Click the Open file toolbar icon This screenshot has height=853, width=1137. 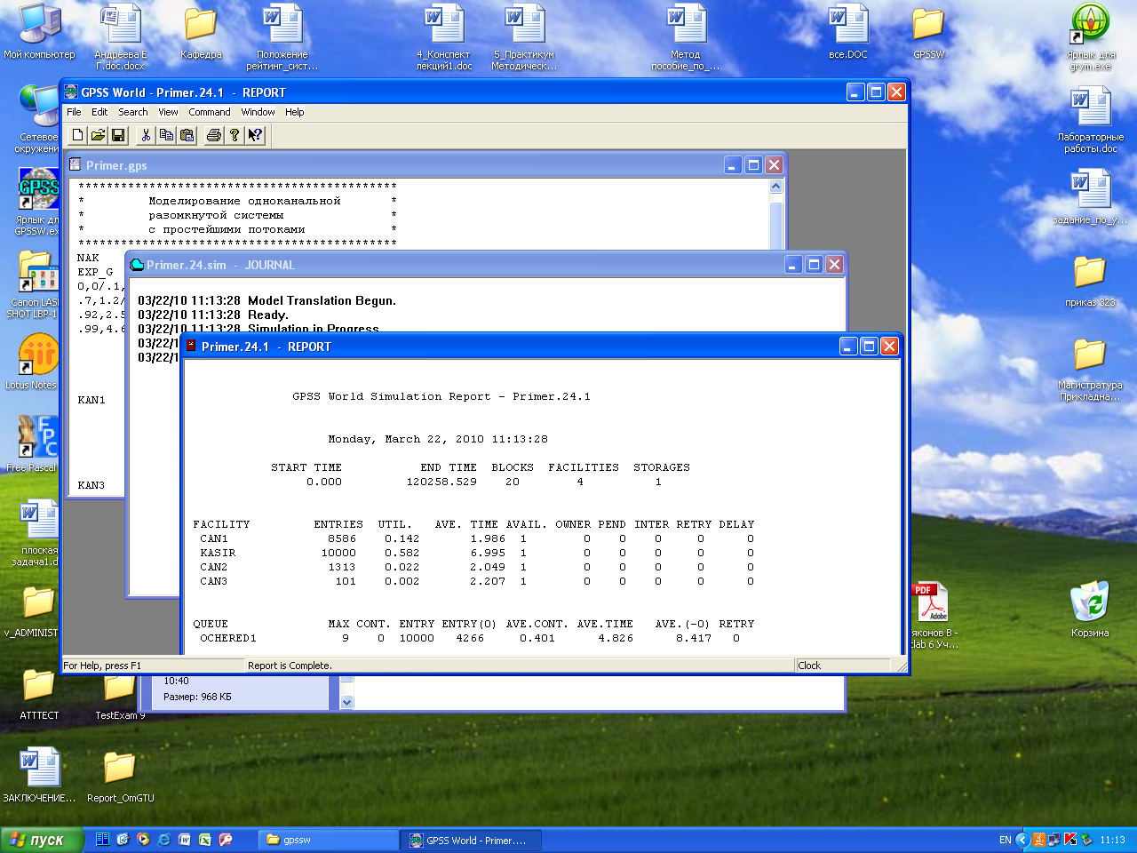(98, 135)
